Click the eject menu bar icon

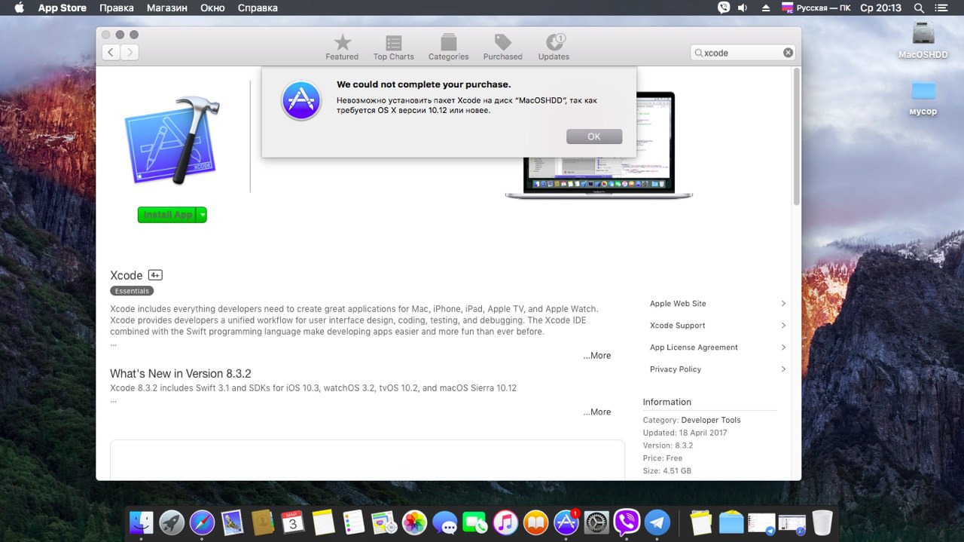point(766,8)
